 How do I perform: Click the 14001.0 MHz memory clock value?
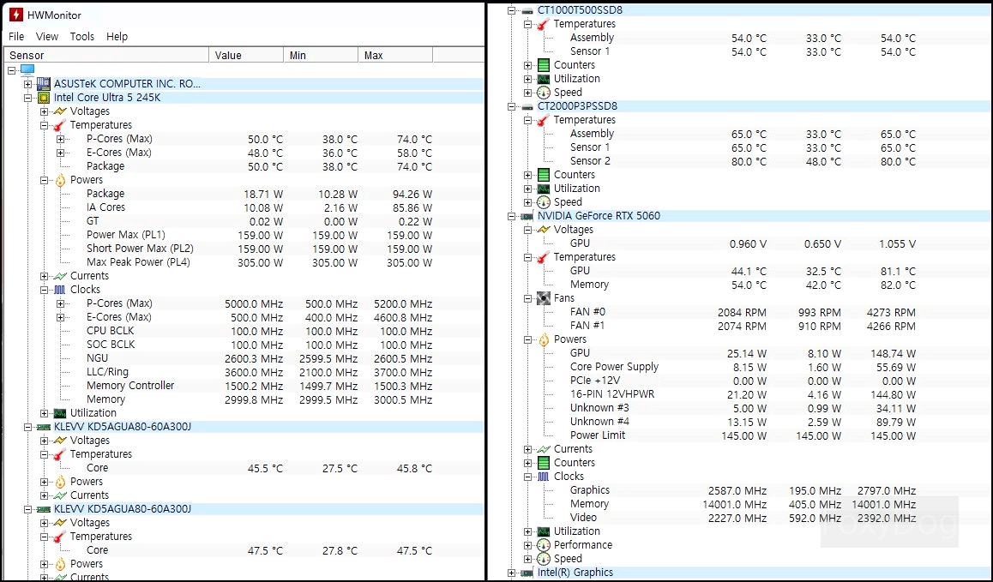(735, 505)
